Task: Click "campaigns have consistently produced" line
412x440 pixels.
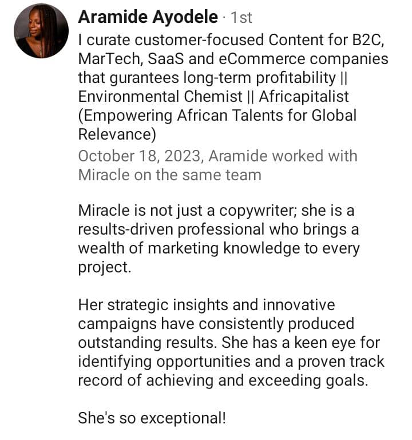Action: pos(216,324)
